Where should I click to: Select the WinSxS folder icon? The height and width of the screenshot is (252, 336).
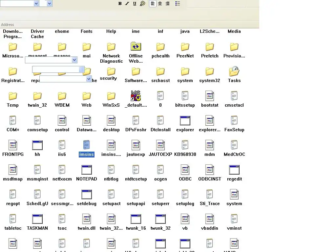click(x=111, y=96)
